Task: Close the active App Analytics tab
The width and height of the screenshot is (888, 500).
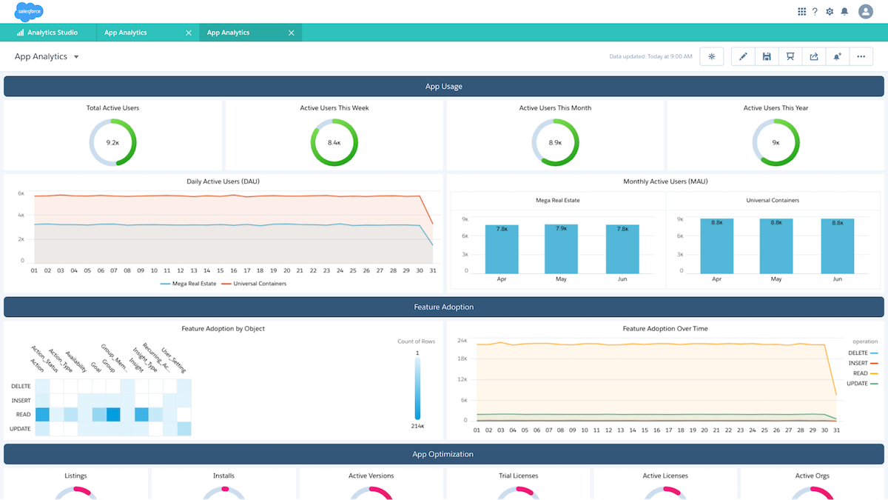Action: click(291, 33)
